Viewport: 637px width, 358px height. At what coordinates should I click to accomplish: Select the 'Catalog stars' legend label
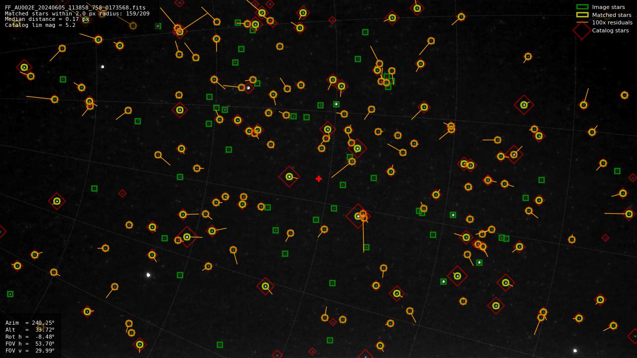coord(610,30)
